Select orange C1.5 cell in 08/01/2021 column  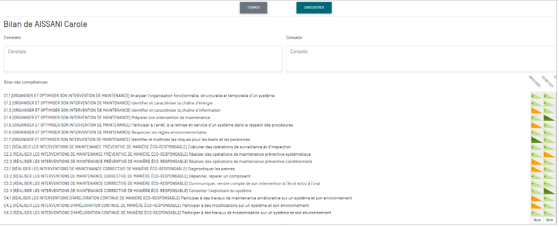point(536,125)
